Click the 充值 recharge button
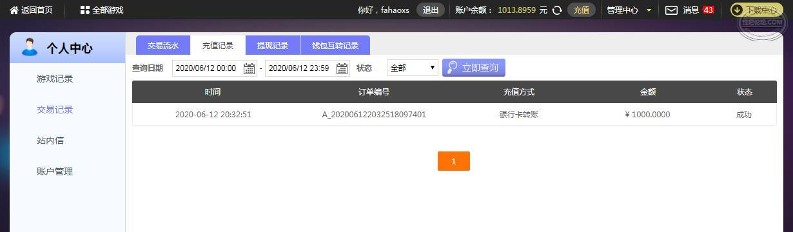Image resolution: width=793 pixels, height=232 pixels. pos(582,10)
